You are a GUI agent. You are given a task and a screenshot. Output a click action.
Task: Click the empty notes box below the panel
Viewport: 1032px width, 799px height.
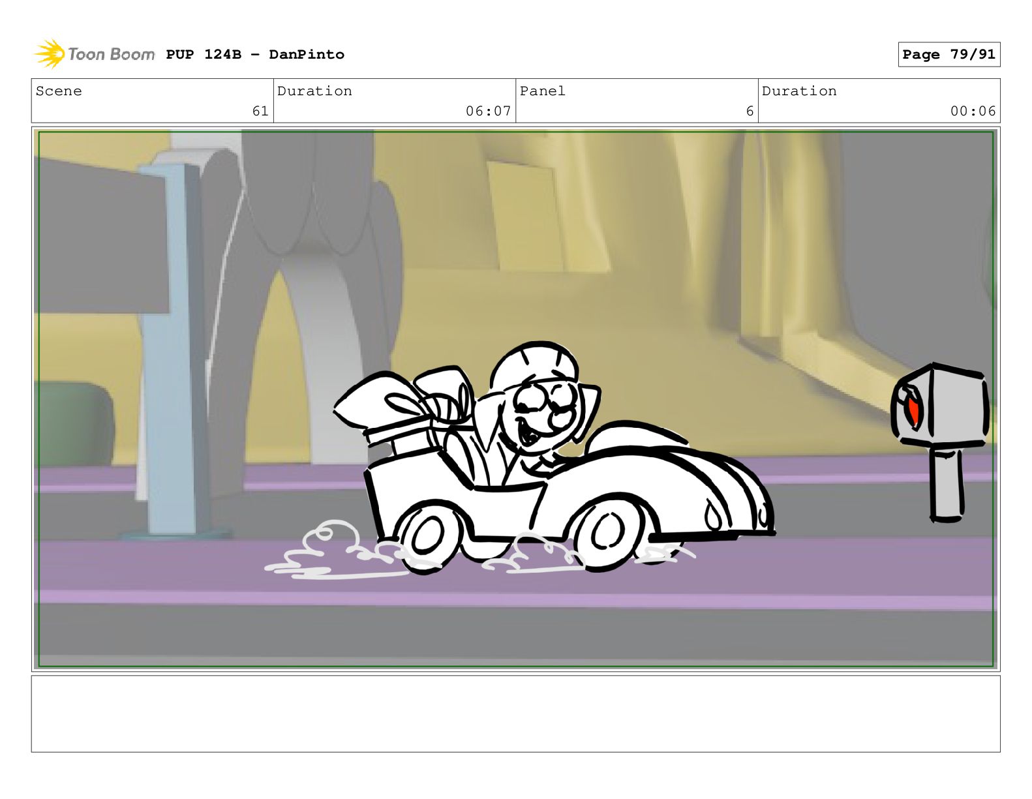(x=515, y=714)
